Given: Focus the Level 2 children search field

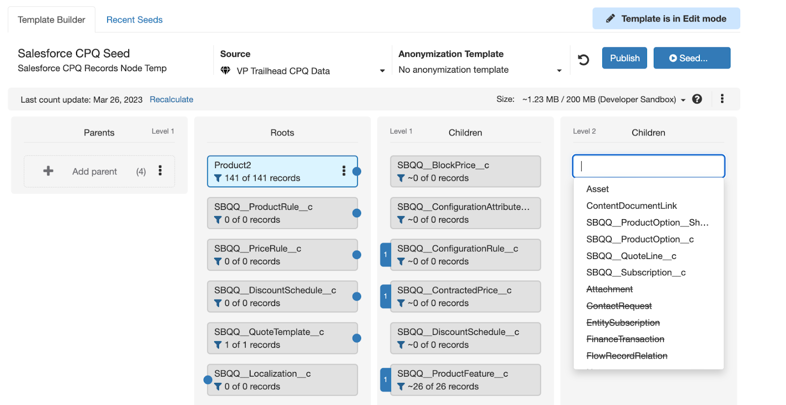Looking at the screenshot, I should click(x=648, y=166).
